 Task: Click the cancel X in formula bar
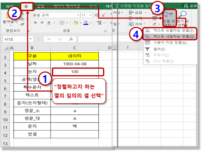[x=49, y=39]
